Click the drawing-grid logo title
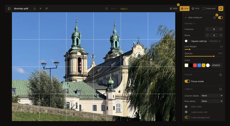This screenshot has height=126, width=230. [21, 9]
